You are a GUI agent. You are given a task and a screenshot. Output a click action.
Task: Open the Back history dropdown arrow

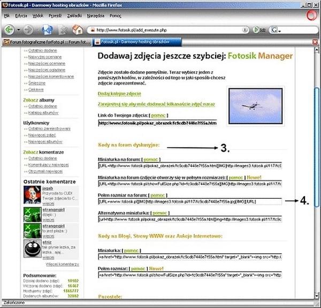pos(19,30)
